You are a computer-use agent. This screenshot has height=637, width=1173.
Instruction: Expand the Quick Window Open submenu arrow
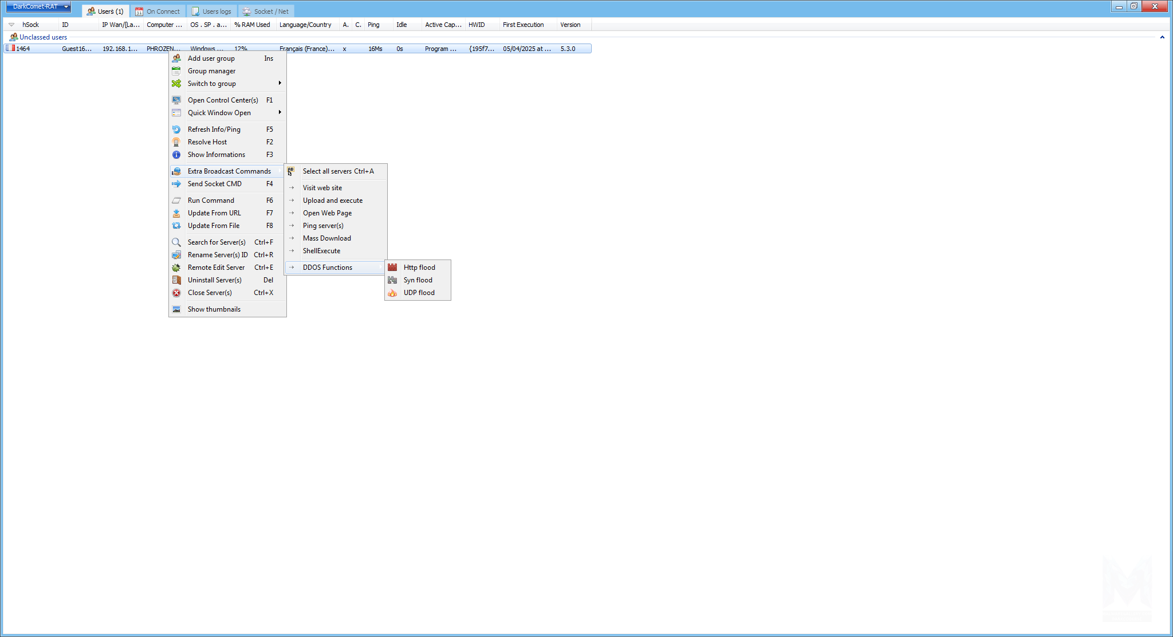point(280,113)
